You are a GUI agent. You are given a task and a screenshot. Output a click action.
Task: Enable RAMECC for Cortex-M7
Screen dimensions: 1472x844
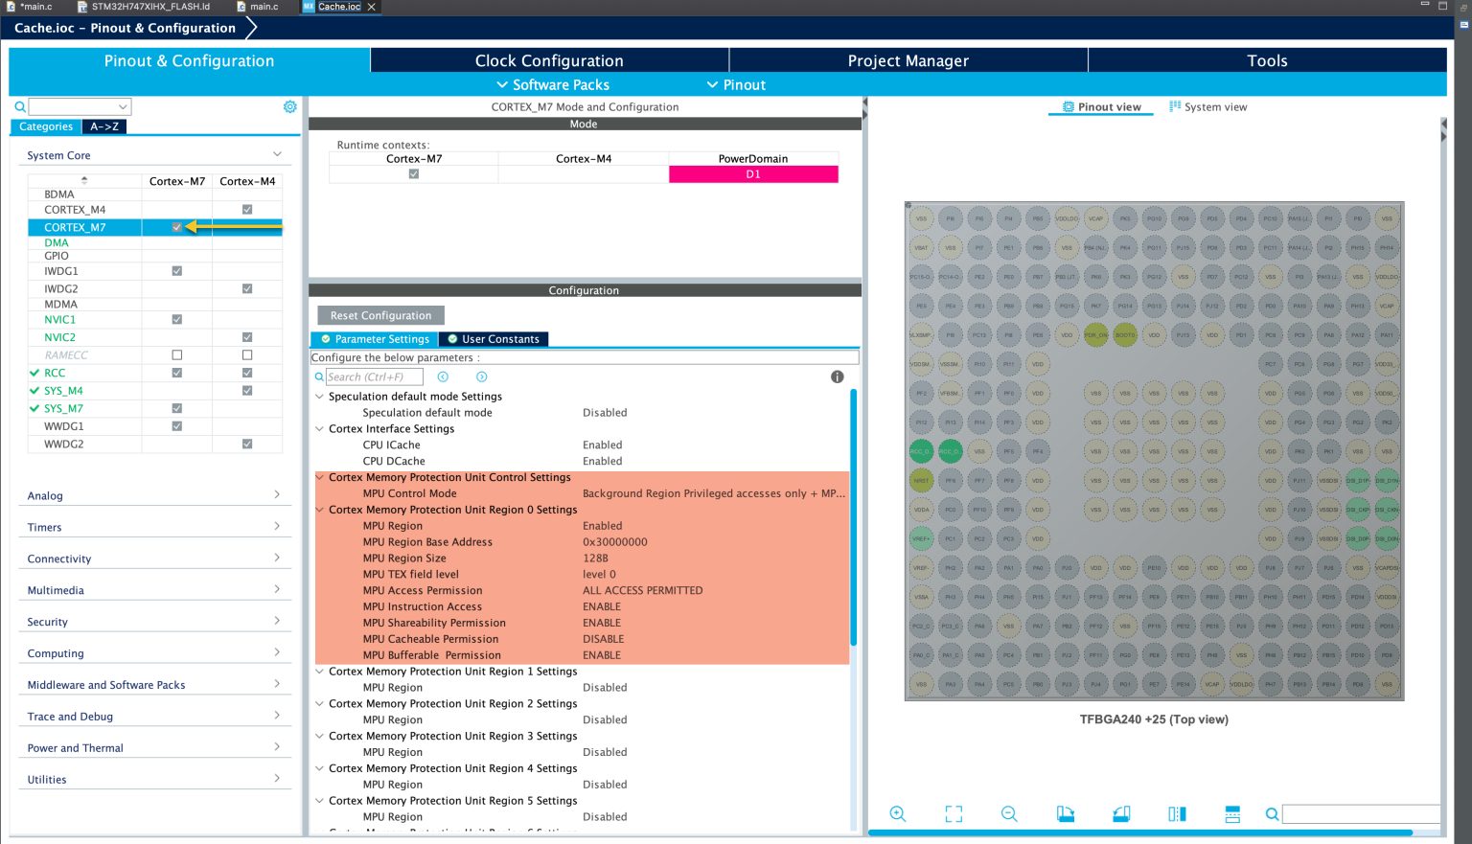click(x=176, y=354)
